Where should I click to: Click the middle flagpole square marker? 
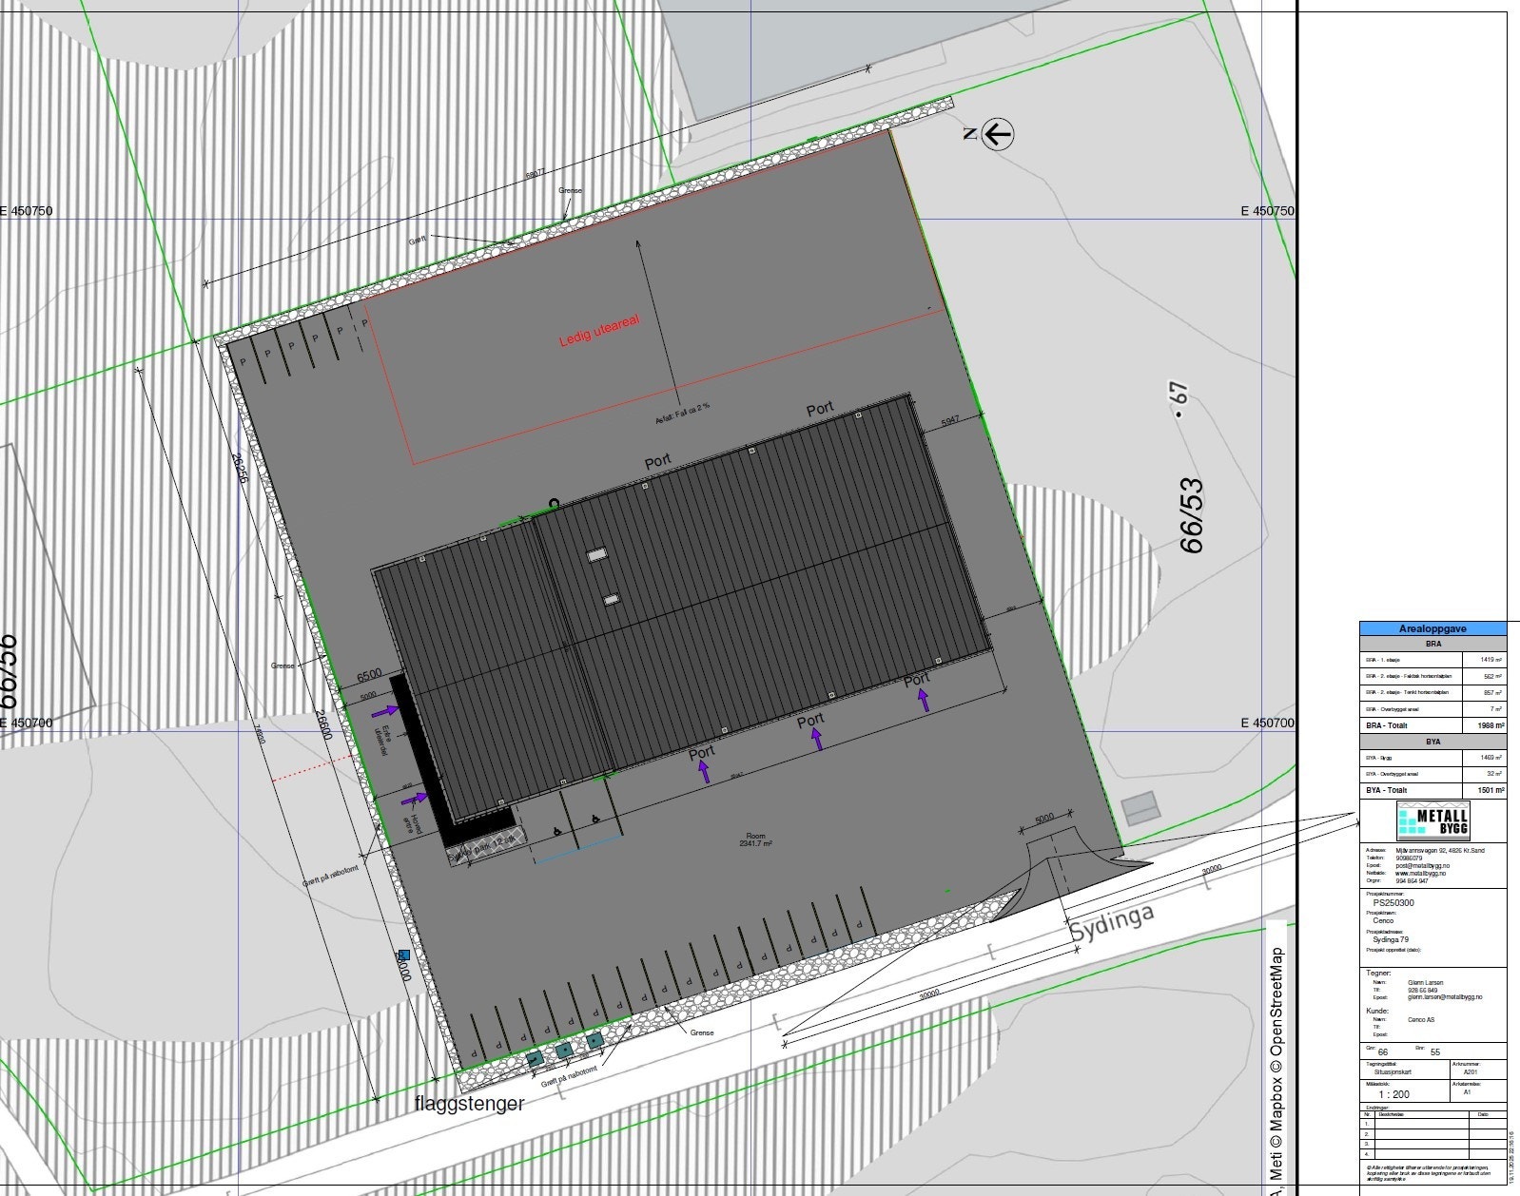[x=564, y=1050]
